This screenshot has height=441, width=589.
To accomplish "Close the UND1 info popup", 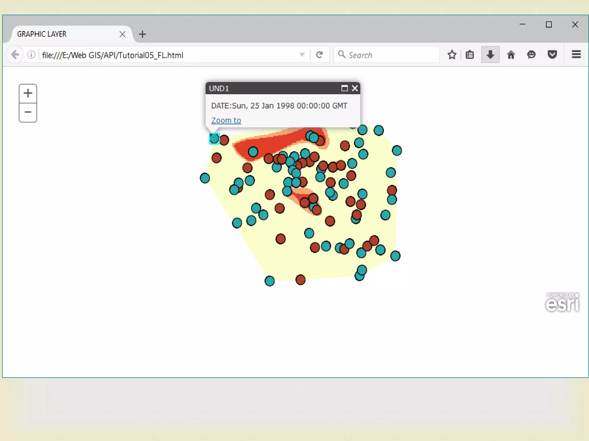I will coord(355,88).
